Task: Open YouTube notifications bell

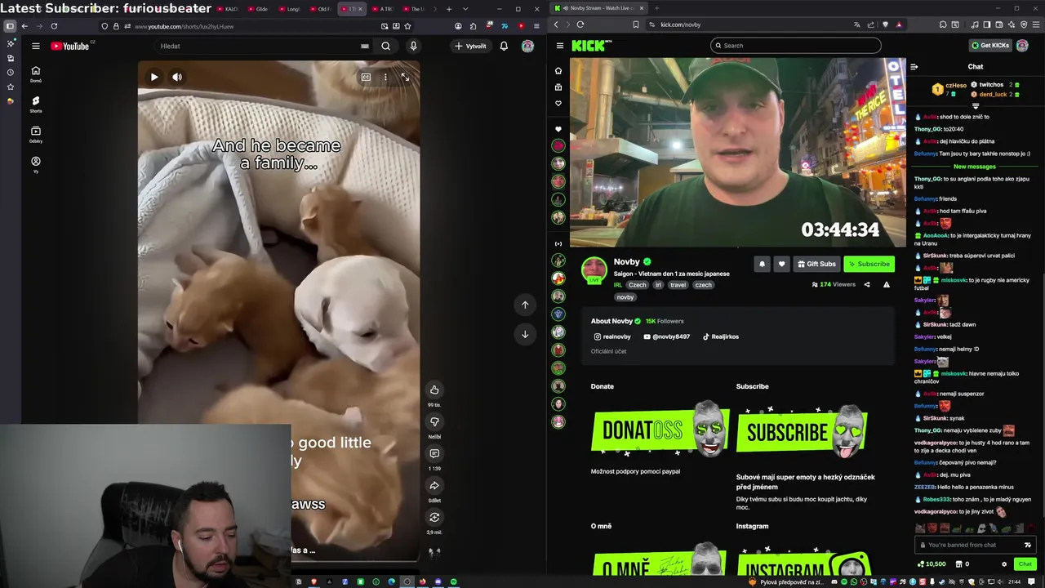Action: [x=504, y=46]
